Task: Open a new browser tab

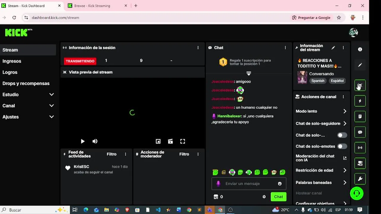Action: click(x=136, y=6)
